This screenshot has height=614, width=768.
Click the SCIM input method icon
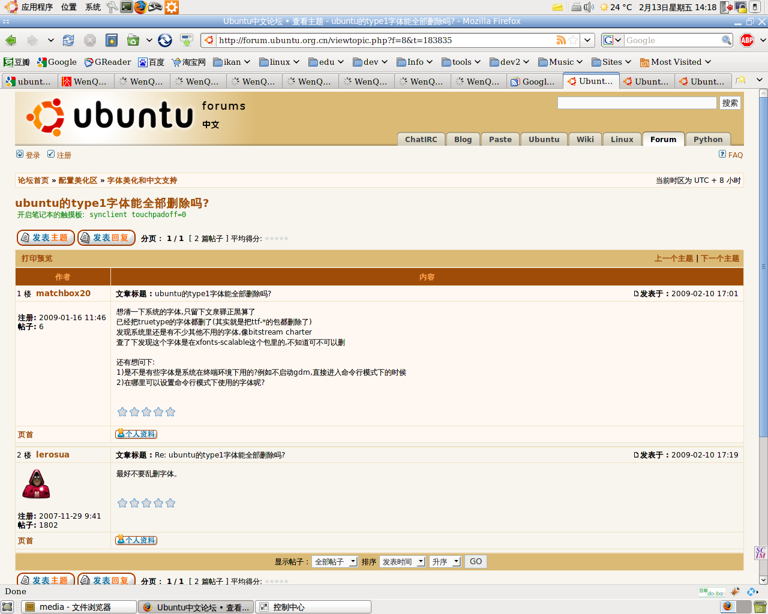point(760,553)
